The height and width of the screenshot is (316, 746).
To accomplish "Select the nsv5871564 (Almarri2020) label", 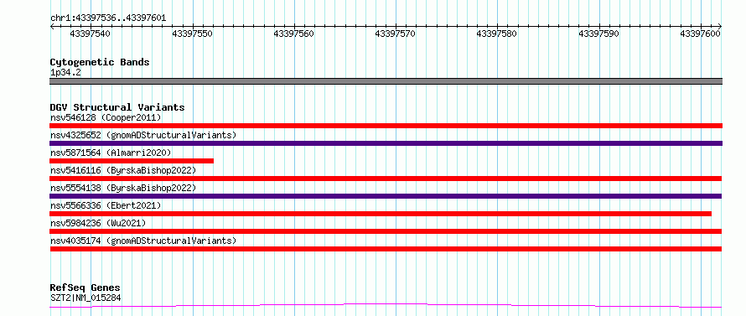I will point(111,153).
